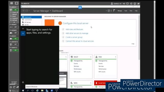Open navigation history dropdown arrow
Screen dimensions: 164x92
coord(29,11)
